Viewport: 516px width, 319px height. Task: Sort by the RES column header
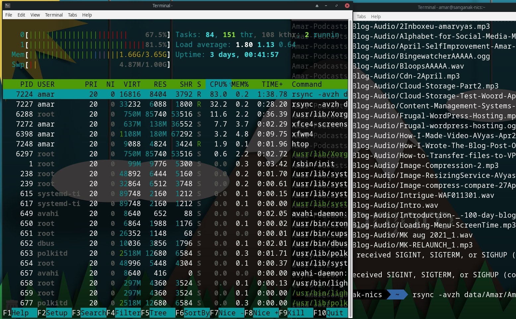(160, 84)
